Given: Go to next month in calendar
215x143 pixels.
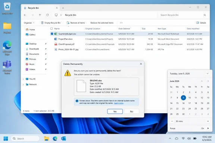Looking at the screenshot, I should click(x=208, y=81).
